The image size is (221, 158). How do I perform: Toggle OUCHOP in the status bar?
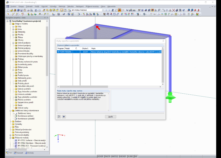click(122, 156)
